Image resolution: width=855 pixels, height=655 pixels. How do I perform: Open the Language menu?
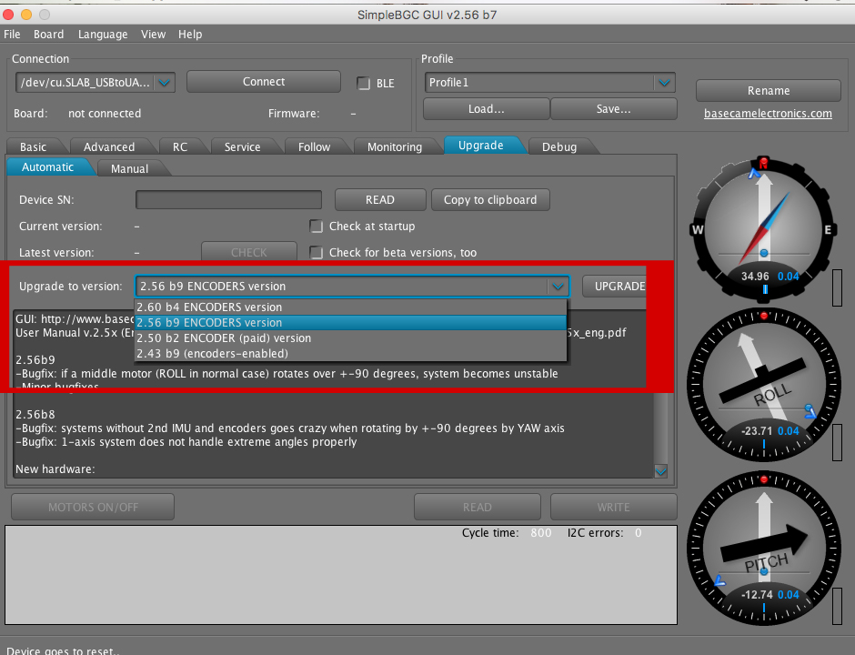103,35
